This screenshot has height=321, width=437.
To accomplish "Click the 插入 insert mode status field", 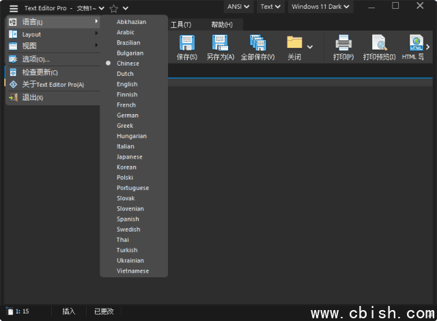I will 69,311.
